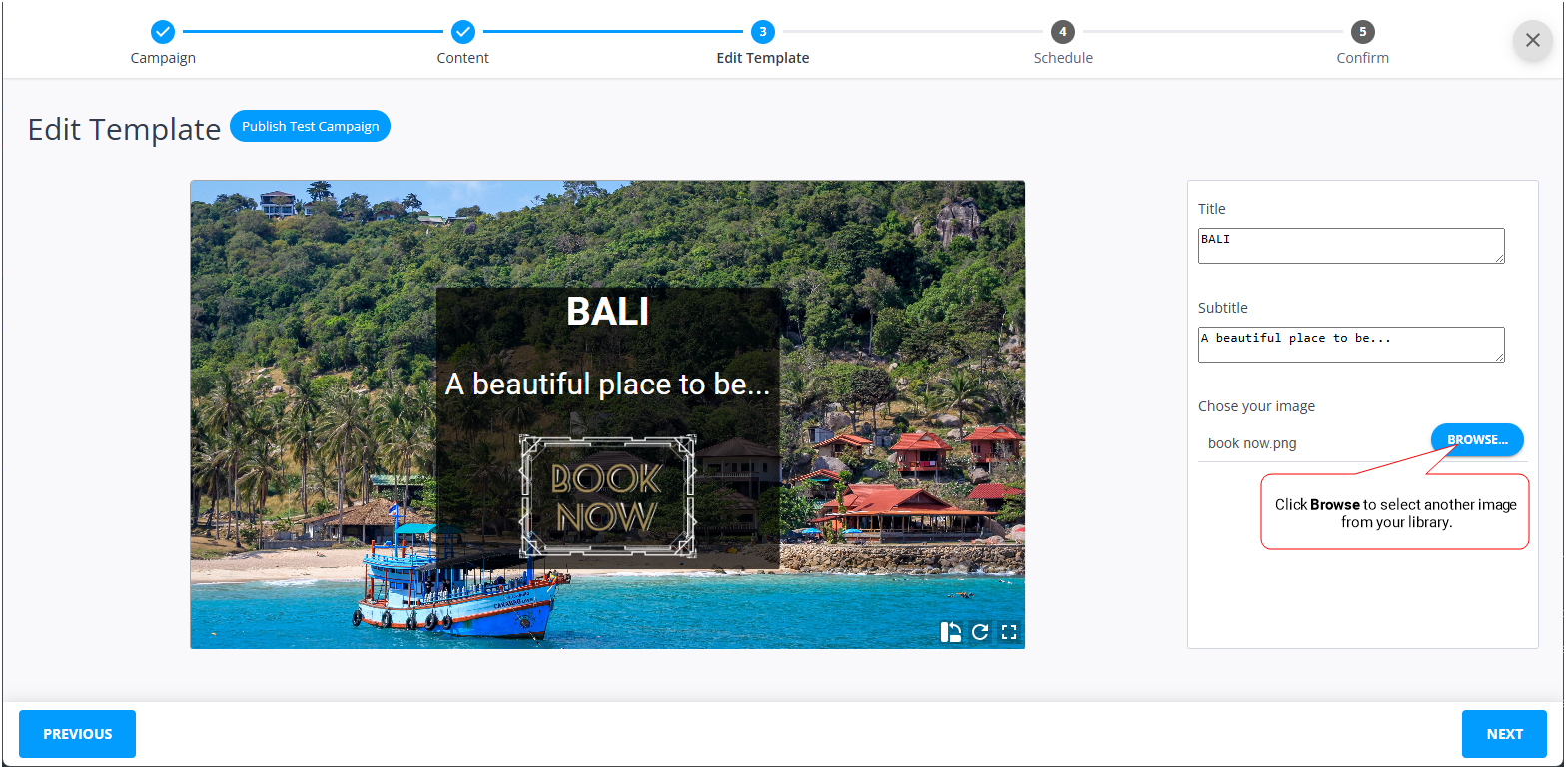Image resolution: width=1566 pixels, height=769 pixels.
Task: Close the campaign wizard with the X icon
Action: click(1532, 40)
